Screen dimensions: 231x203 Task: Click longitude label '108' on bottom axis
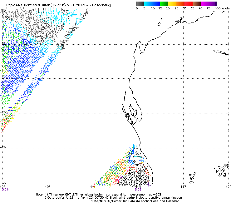[48, 187]
